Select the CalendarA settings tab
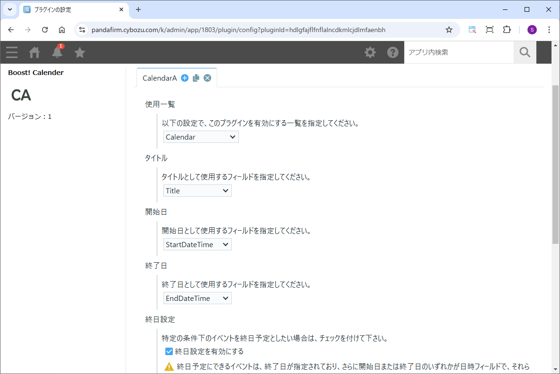This screenshot has height=374, width=560. click(160, 78)
